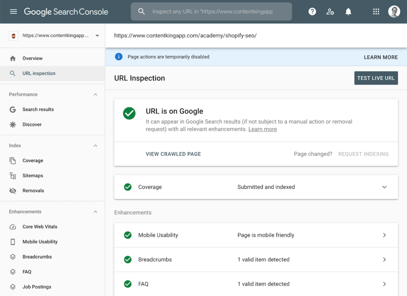The width and height of the screenshot is (407, 296).
Task: Open the Breadcrumbs enhancement icon
Action: coord(12,257)
